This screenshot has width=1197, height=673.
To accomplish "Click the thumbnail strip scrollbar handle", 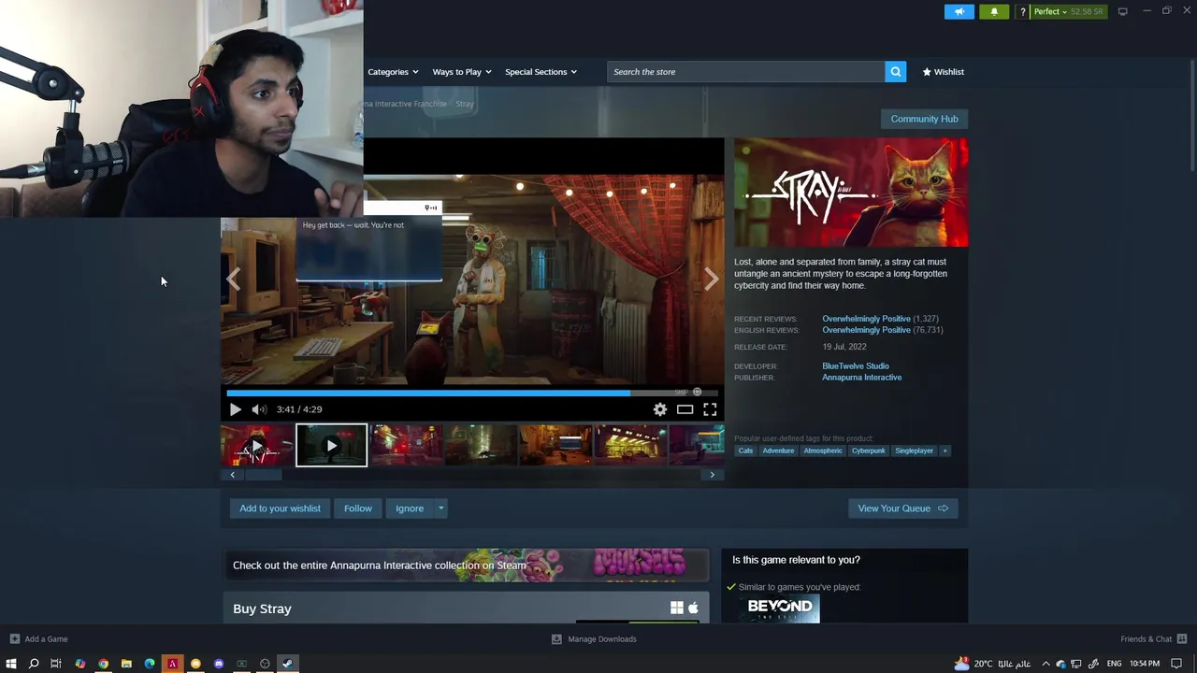I will pyautogui.click(x=263, y=475).
